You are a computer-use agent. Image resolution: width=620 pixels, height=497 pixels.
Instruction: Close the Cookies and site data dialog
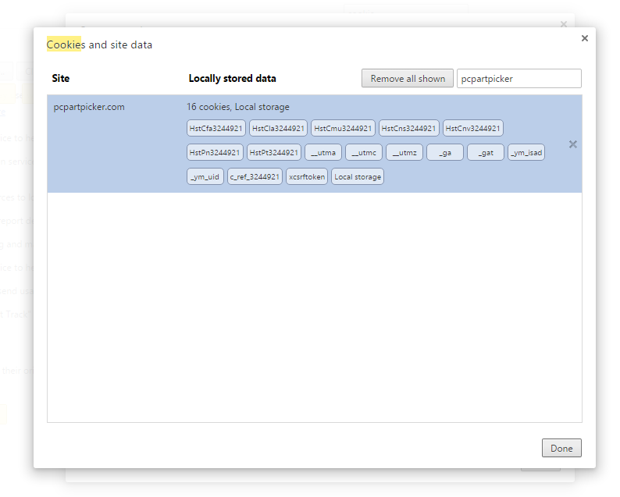(584, 38)
